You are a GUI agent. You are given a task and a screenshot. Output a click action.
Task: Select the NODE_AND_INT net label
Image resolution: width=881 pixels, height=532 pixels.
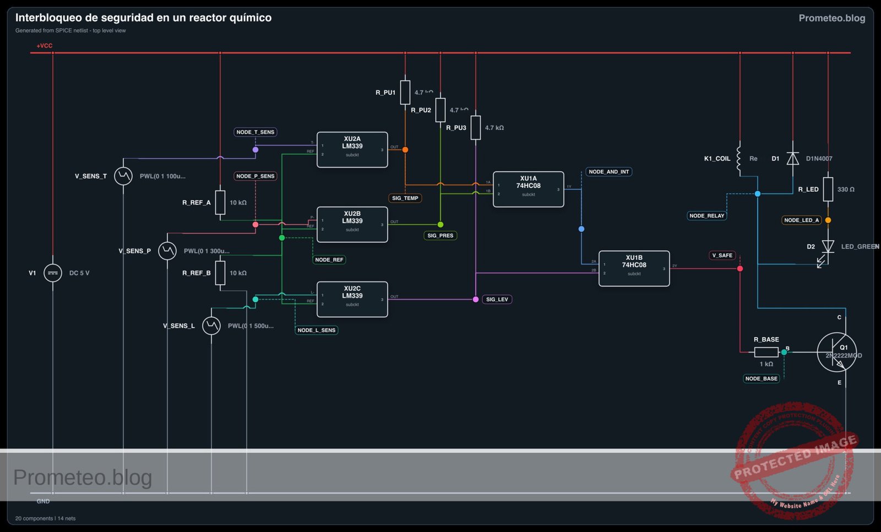(x=609, y=172)
